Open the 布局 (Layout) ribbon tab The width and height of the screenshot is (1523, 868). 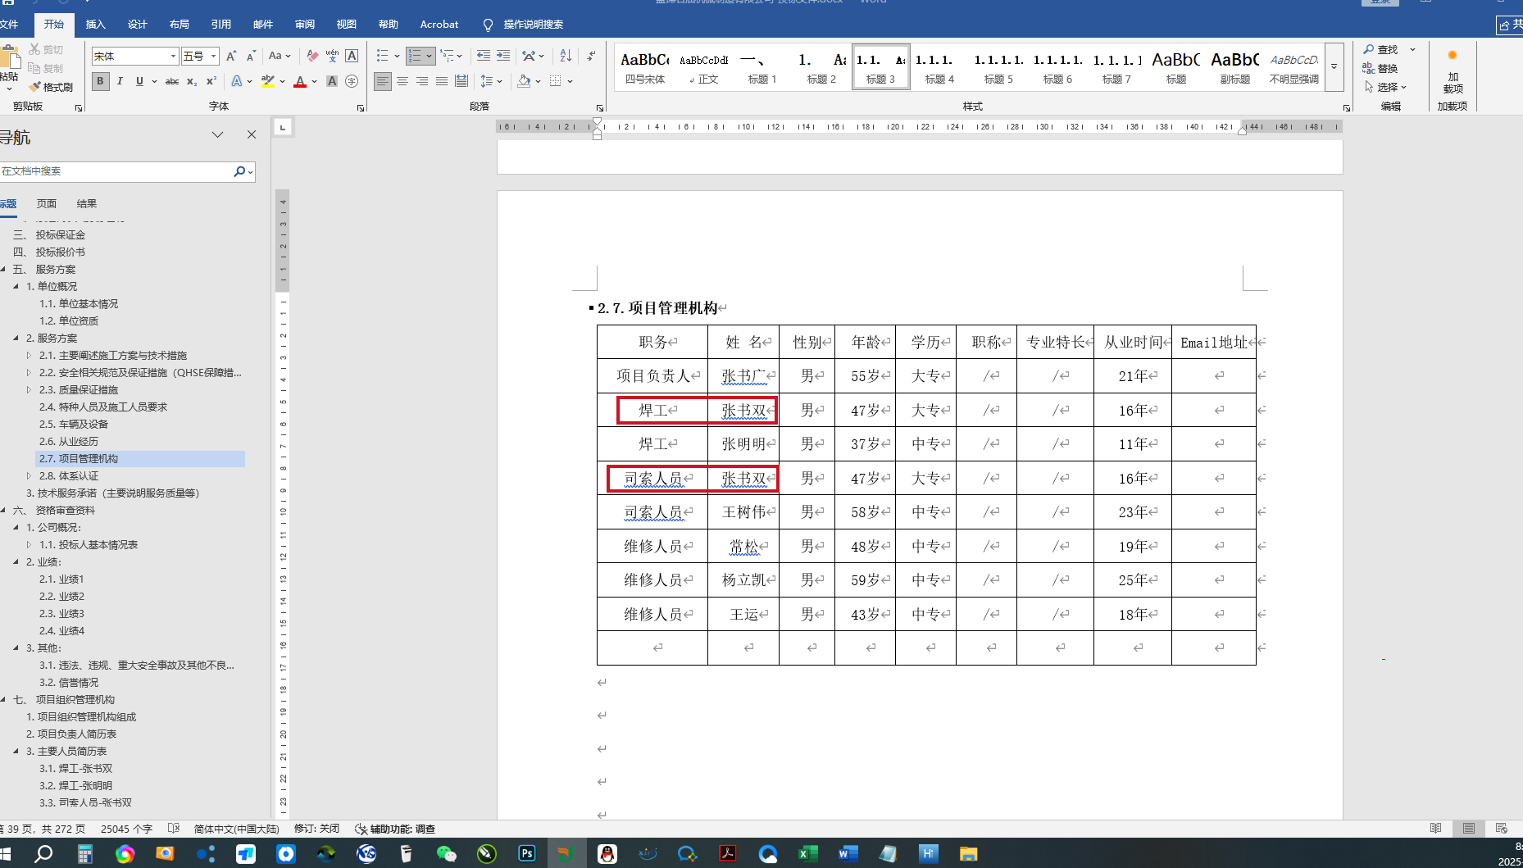tap(180, 25)
